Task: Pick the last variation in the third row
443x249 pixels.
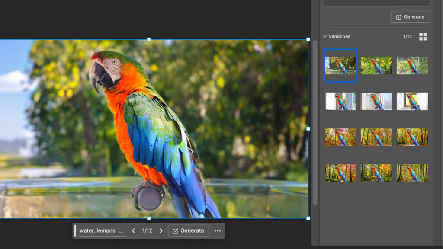Action: click(412, 137)
